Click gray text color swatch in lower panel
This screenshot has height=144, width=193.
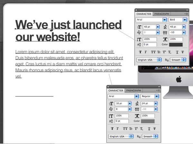[x=148, y=121]
